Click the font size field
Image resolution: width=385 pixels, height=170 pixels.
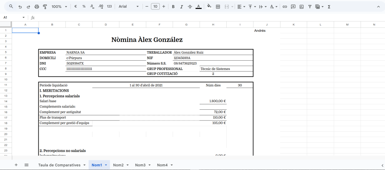tap(155, 7)
